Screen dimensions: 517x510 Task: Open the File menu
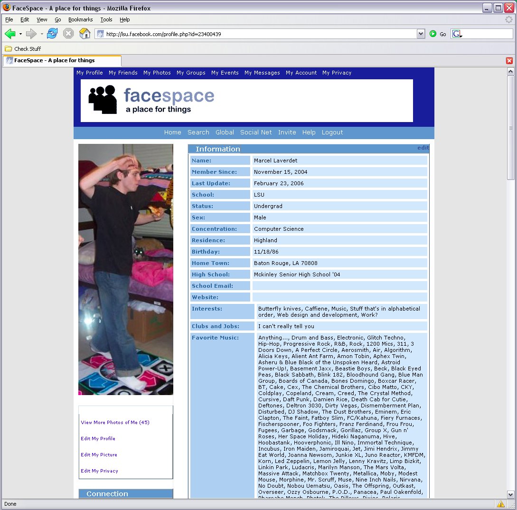pyautogui.click(x=9, y=19)
